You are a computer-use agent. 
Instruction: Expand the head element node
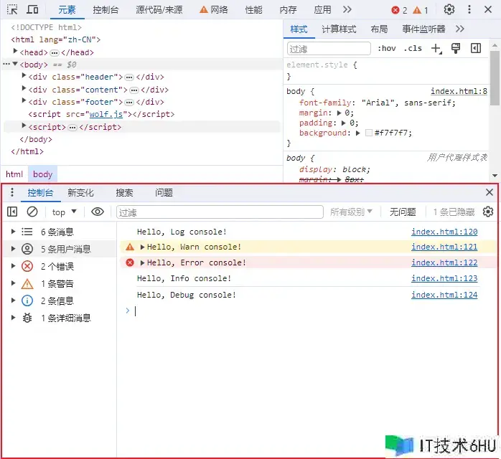(x=15, y=51)
